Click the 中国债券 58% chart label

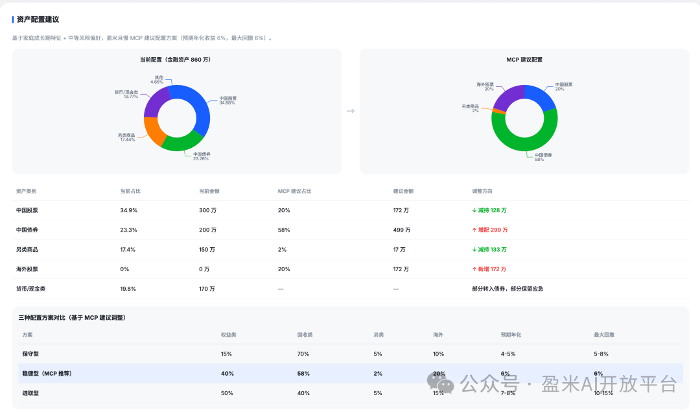(x=543, y=157)
